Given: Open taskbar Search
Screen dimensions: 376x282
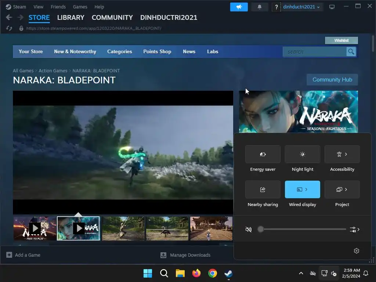Looking at the screenshot, I should click(164, 273).
